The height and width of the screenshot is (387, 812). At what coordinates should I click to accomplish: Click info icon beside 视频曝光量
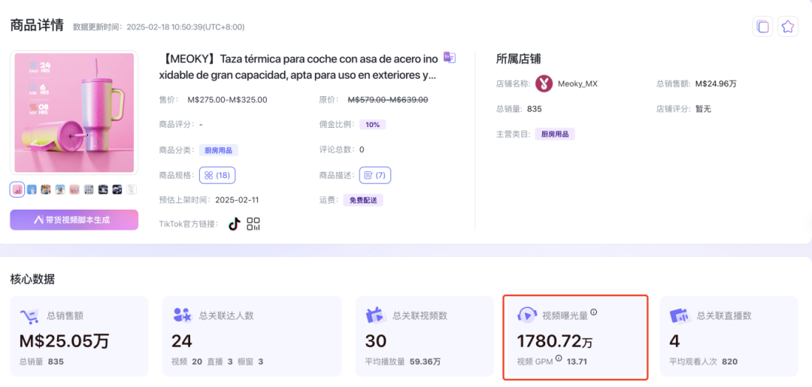click(x=593, y=313)
